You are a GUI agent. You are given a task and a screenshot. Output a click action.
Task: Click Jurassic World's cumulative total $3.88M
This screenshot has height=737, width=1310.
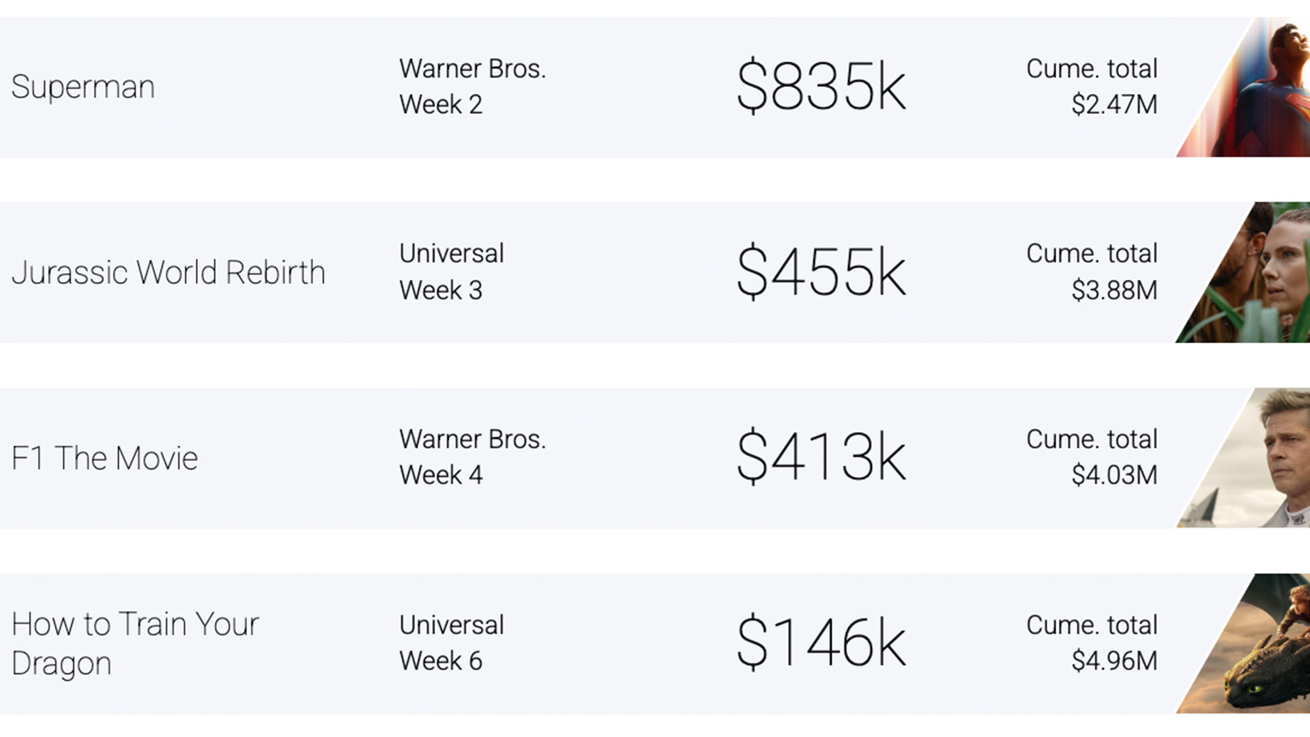click(1114, 290)
